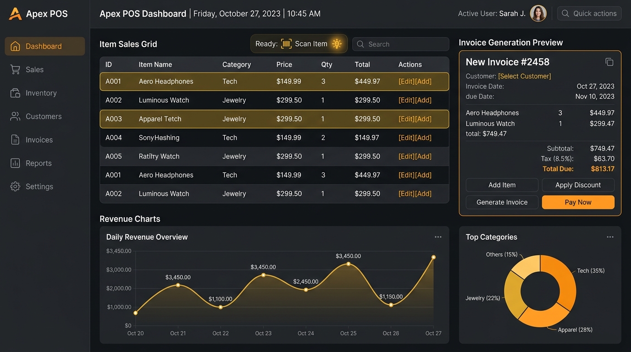
Task: Open the Sales menu item
Action: click(x=45, y=70)
